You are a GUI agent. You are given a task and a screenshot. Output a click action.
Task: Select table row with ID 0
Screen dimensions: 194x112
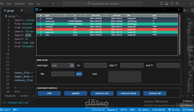tap(107, 18)
